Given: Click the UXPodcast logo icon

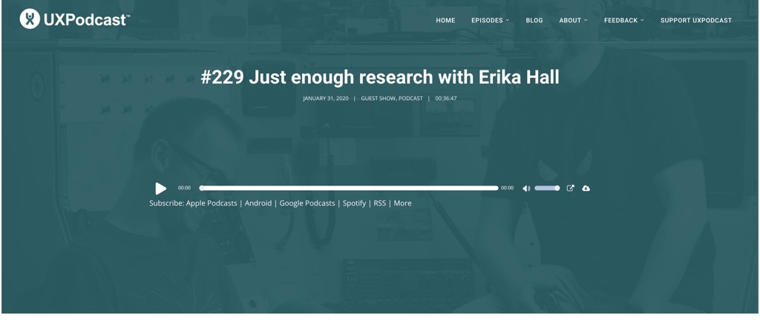Looking at the screenshot, I should click(30, 19).
